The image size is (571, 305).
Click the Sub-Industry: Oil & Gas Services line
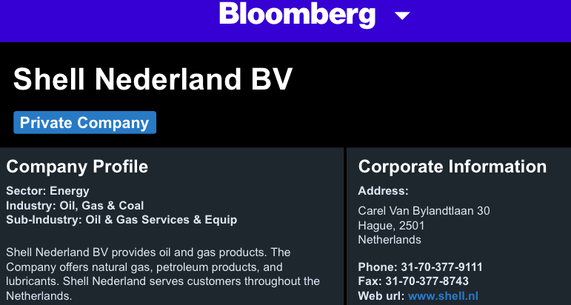[x=121, y=219]
